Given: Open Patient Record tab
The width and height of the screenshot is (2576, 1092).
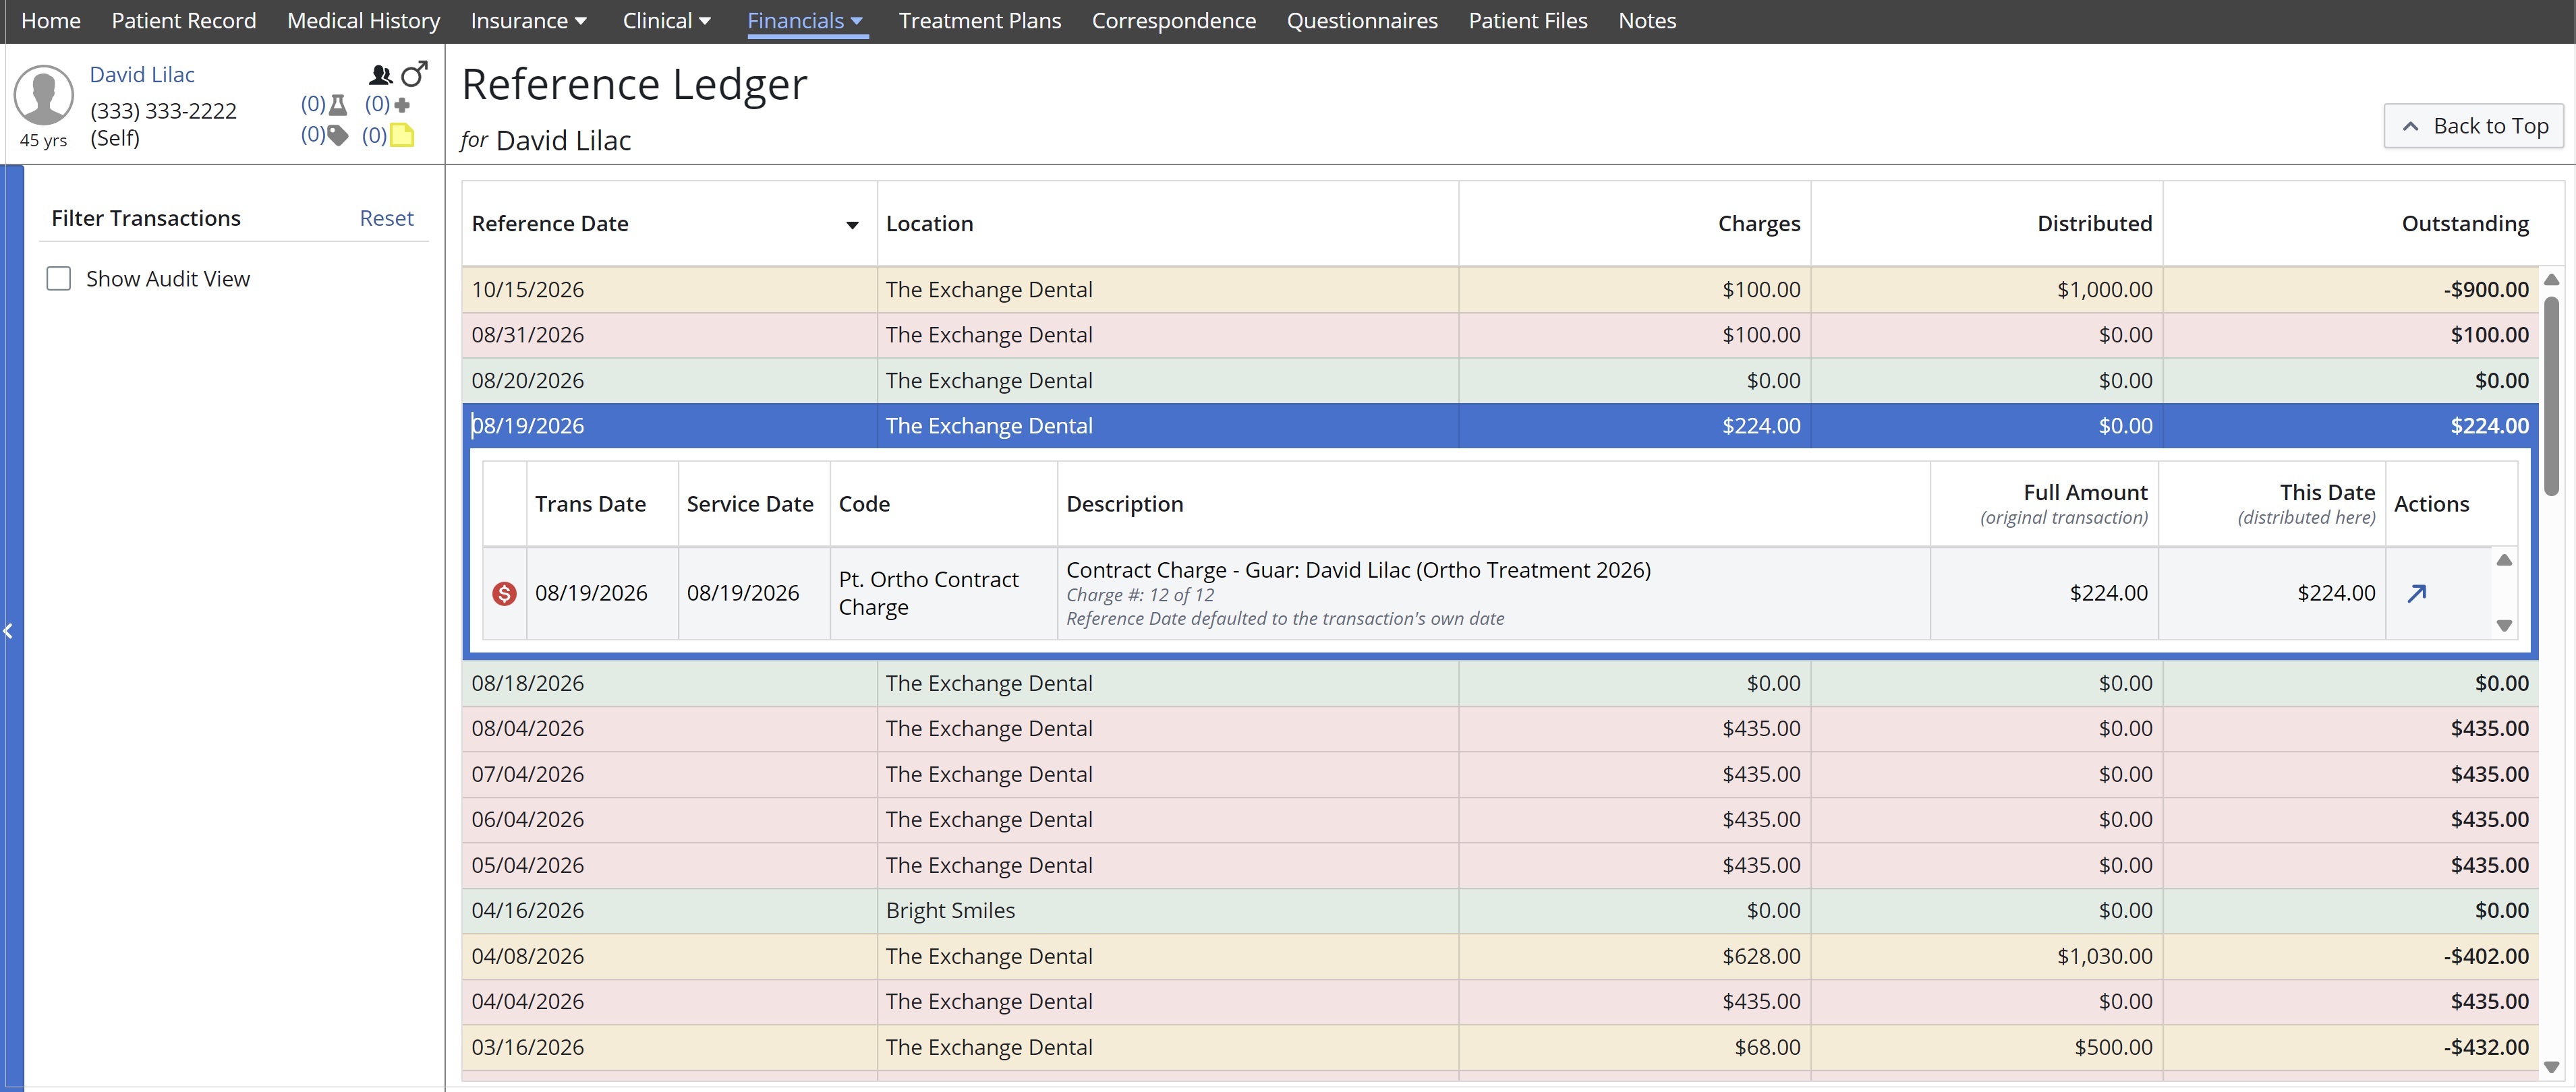Looking at the screenshot, I should [184, 21].
